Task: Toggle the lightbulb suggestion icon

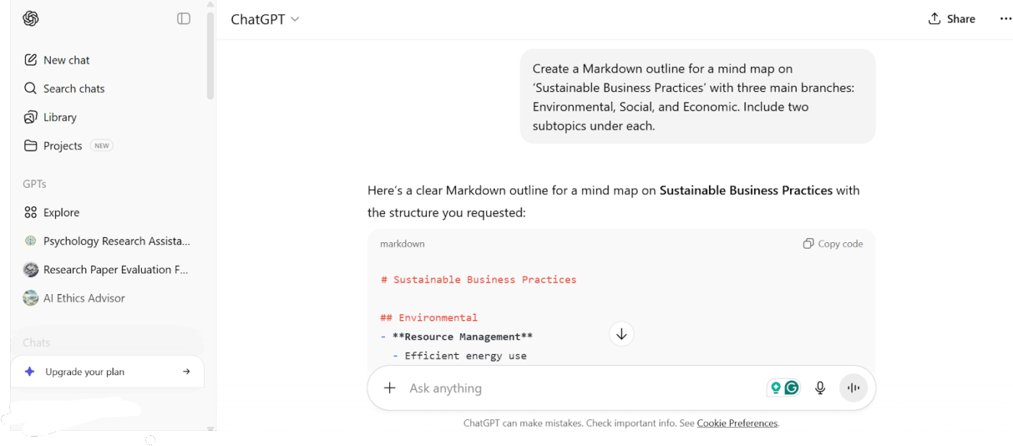Action: tap(774, 387)
